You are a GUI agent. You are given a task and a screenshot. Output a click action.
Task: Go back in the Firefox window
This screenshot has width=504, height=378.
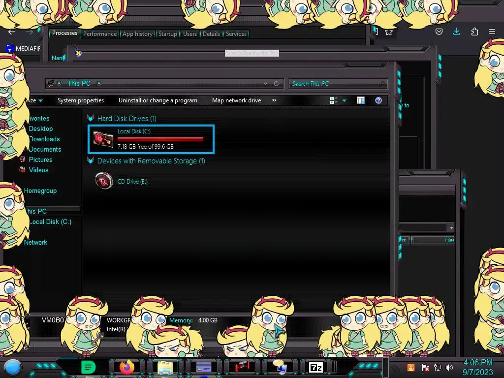[12, 32]
